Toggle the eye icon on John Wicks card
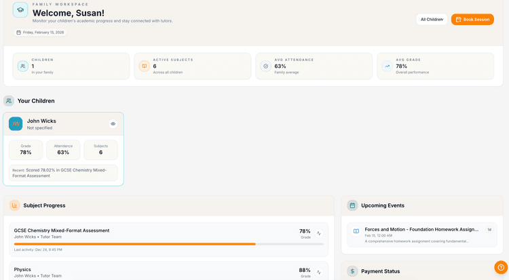The image size is (509, 280). 113,123
